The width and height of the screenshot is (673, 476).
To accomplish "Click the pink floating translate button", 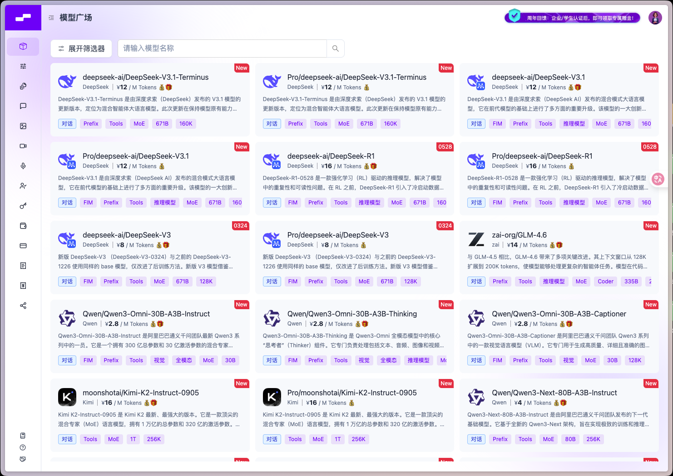I will [658, 179].
